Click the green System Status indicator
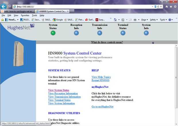This screenshot has width=178, height=126. [x=53, y=33]
